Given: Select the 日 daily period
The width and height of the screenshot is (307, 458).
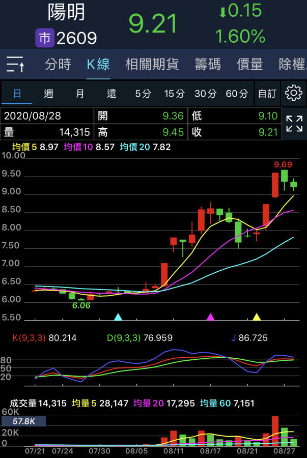Looking at the screenshot, I should (x=17, y=94).
